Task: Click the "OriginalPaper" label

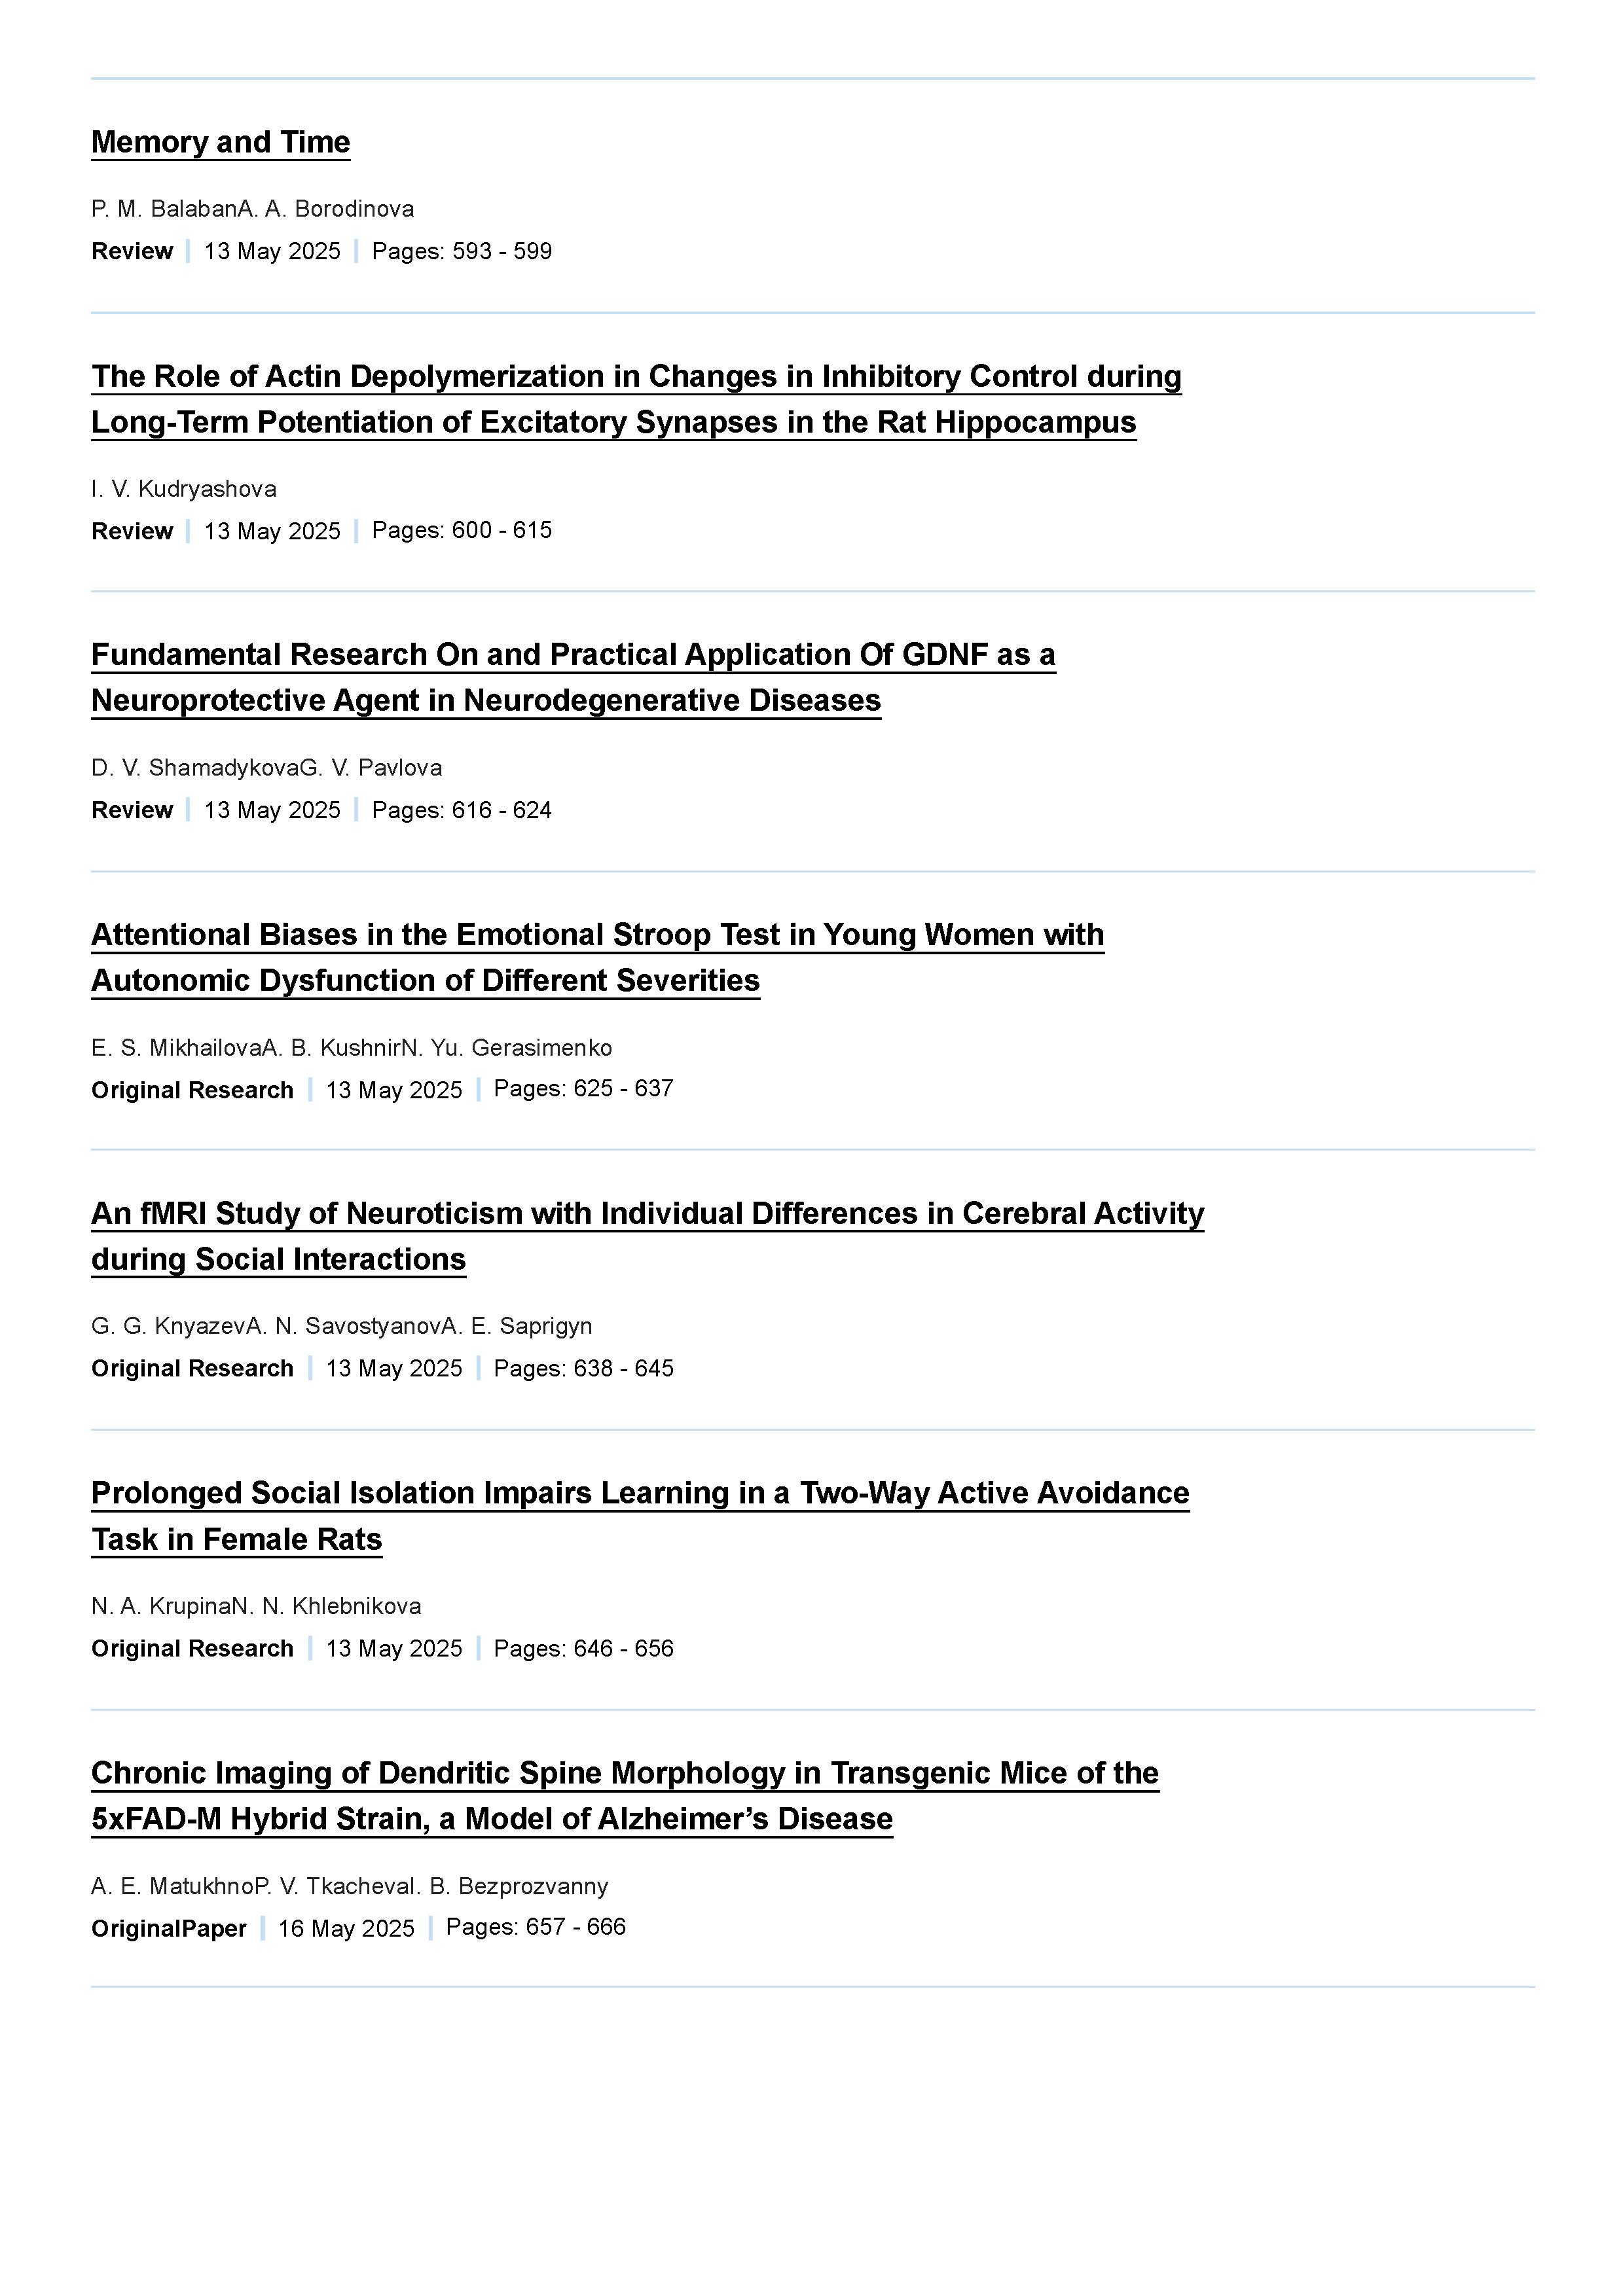Action: point(168,1929)
